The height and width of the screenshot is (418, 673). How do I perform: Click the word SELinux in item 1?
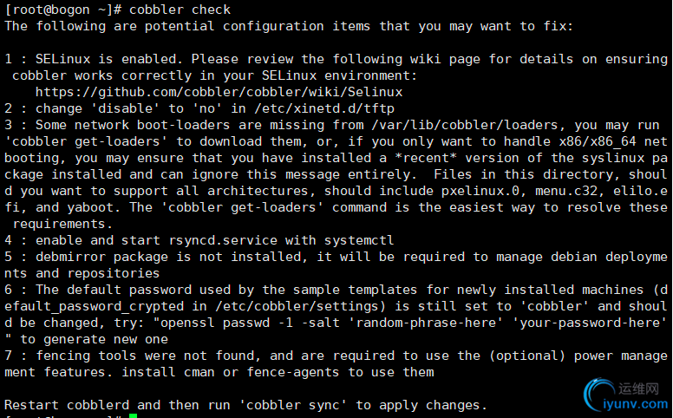[x=62, y=59]
